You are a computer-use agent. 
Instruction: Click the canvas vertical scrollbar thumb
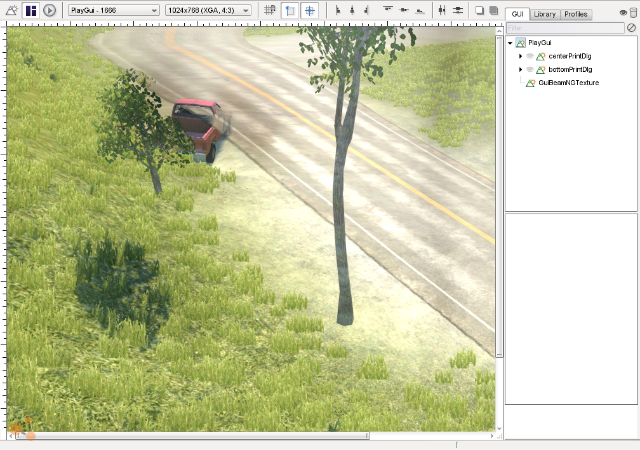(x=499, y=196)
